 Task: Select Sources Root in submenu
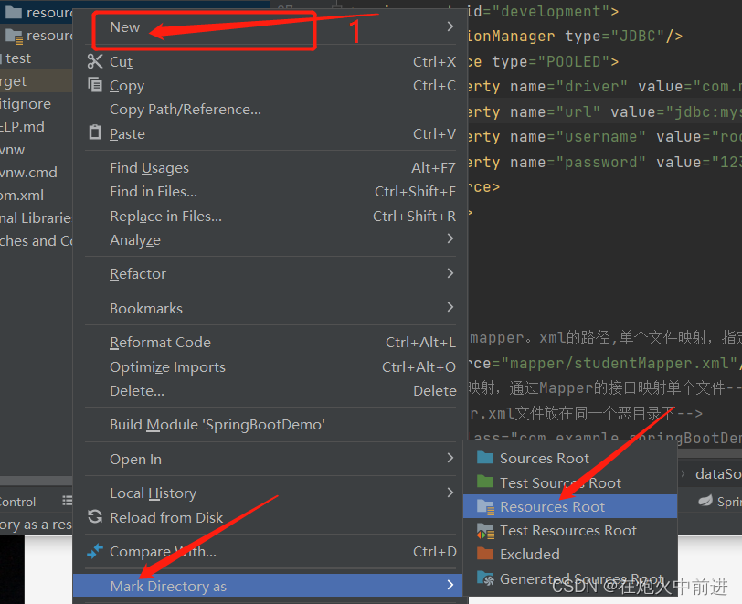pos(570,458)
